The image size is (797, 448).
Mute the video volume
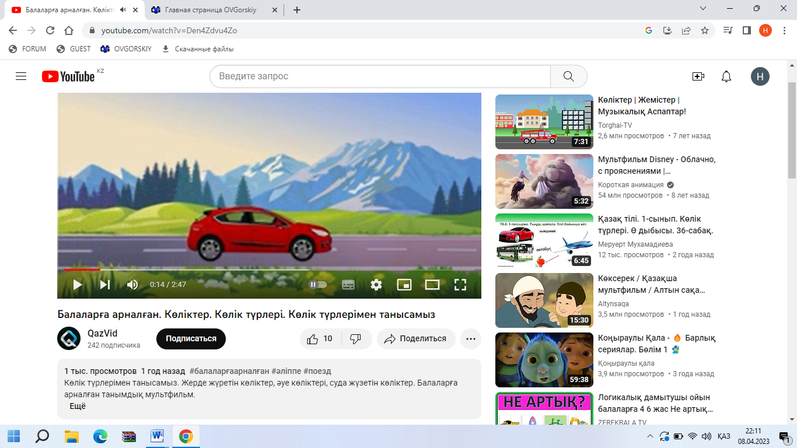click(132, 285)
